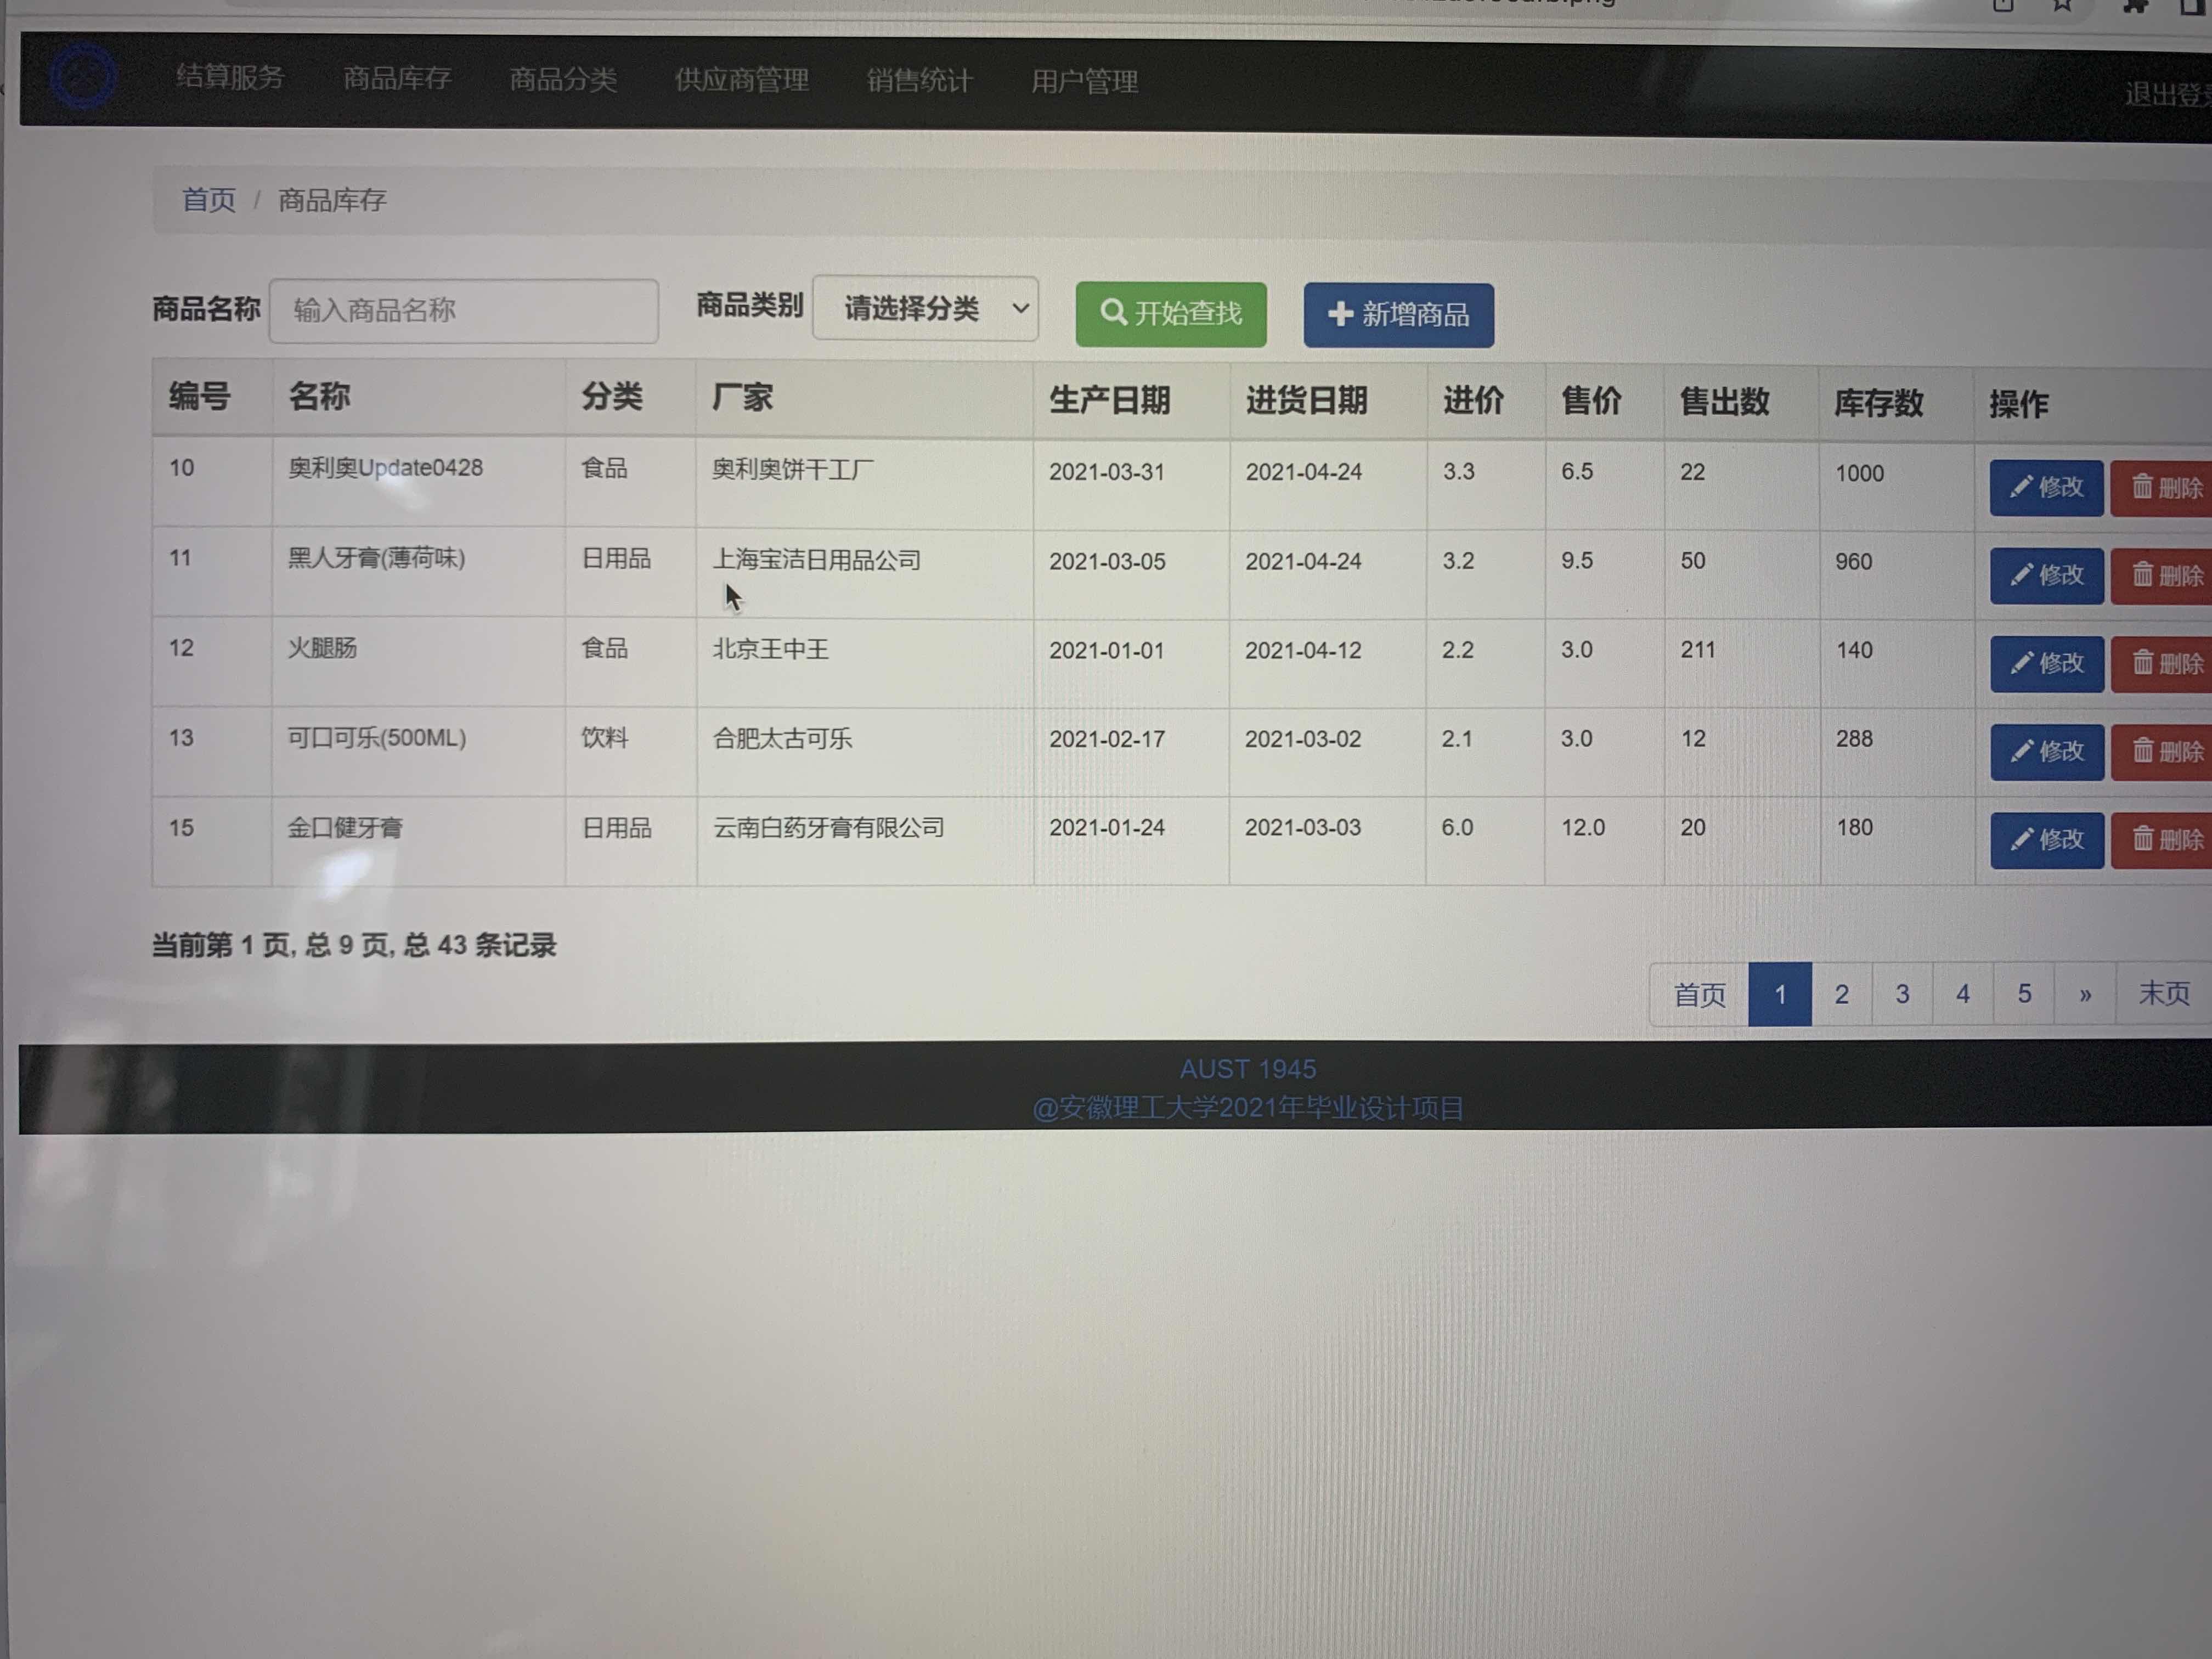Click stock value 960
This screenshot has width=2212, height=1659.
[1853, 562]
